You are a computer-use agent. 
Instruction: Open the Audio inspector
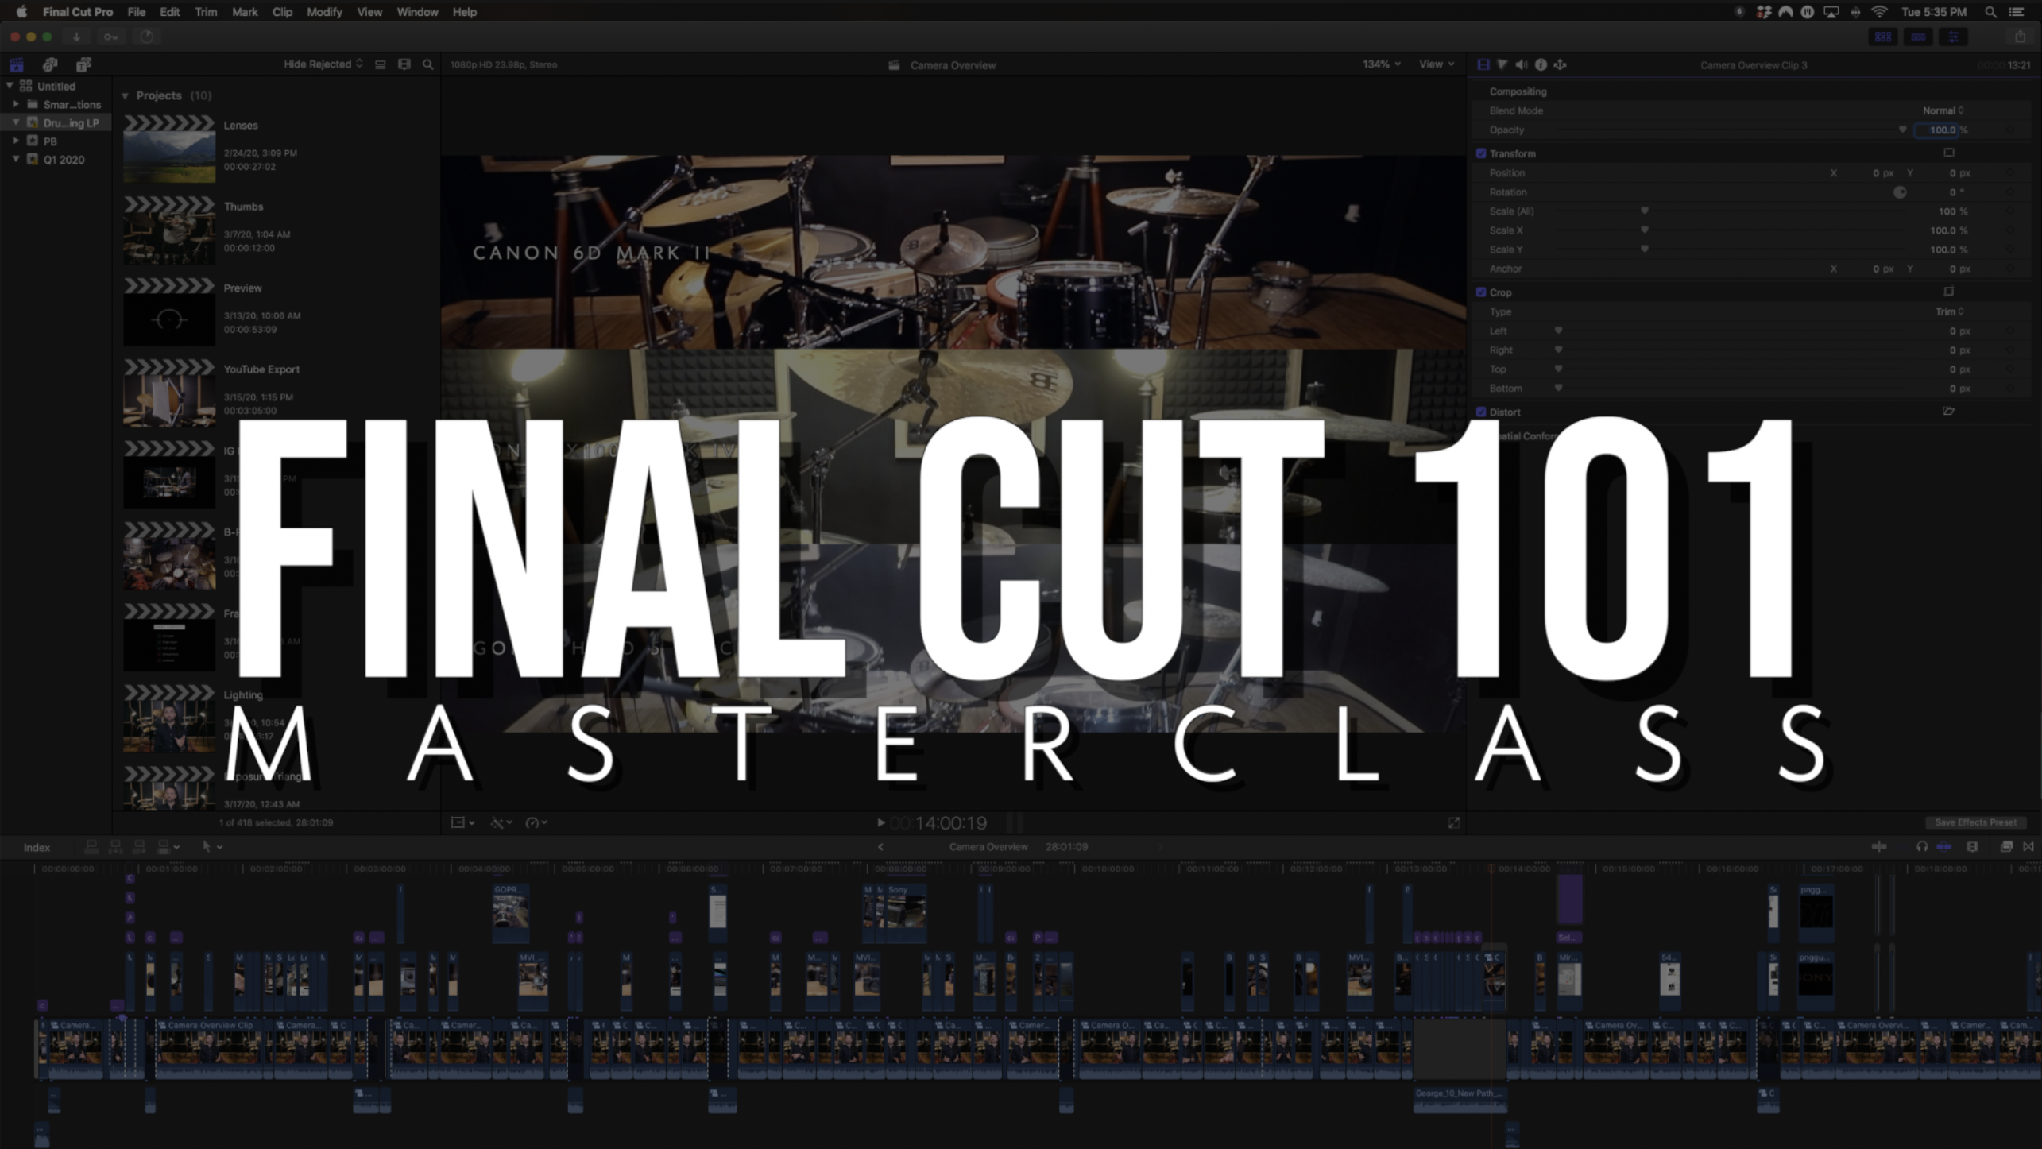1522,64
